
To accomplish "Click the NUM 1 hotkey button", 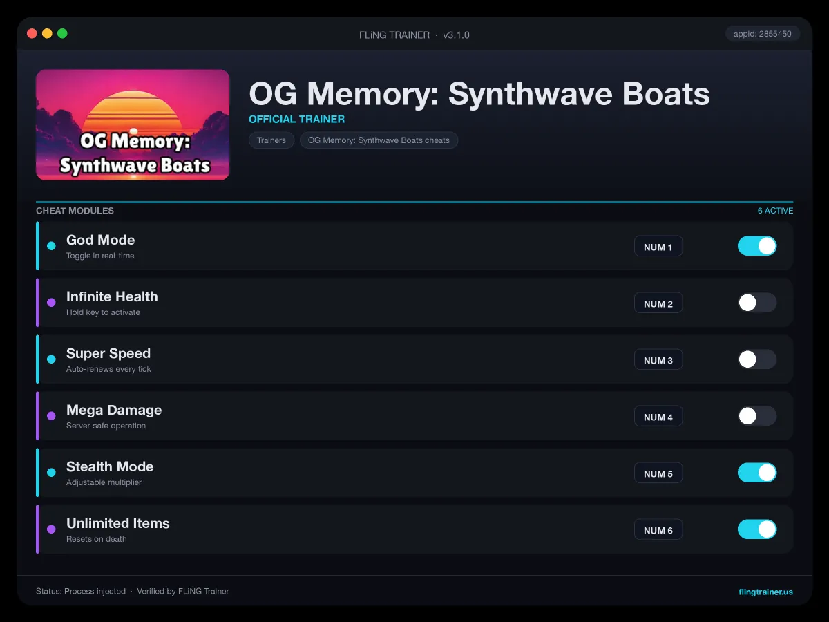I will pos(658,247).
